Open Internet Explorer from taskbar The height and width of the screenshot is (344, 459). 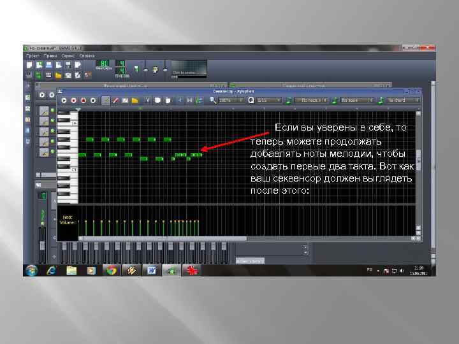52,271
